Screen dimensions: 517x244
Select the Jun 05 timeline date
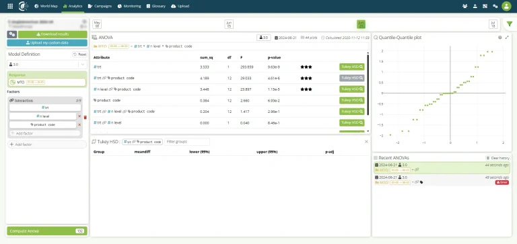[229, 24]
